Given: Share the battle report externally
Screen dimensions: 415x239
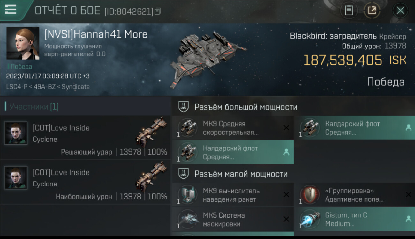Looking at the screenshot, I should coord(372,11).
